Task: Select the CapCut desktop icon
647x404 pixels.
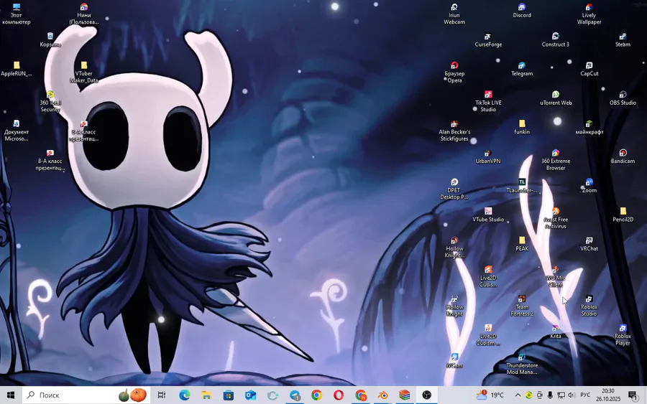Action: pyautogui.click(x=589, y=69)
